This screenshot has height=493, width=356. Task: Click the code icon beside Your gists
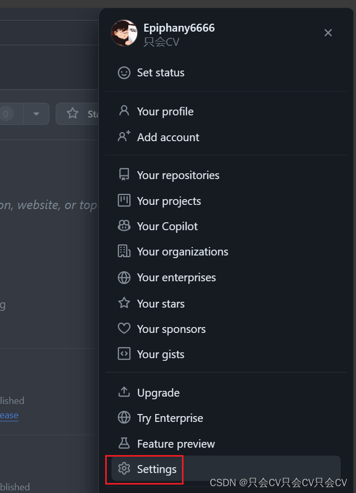(124, 354)
